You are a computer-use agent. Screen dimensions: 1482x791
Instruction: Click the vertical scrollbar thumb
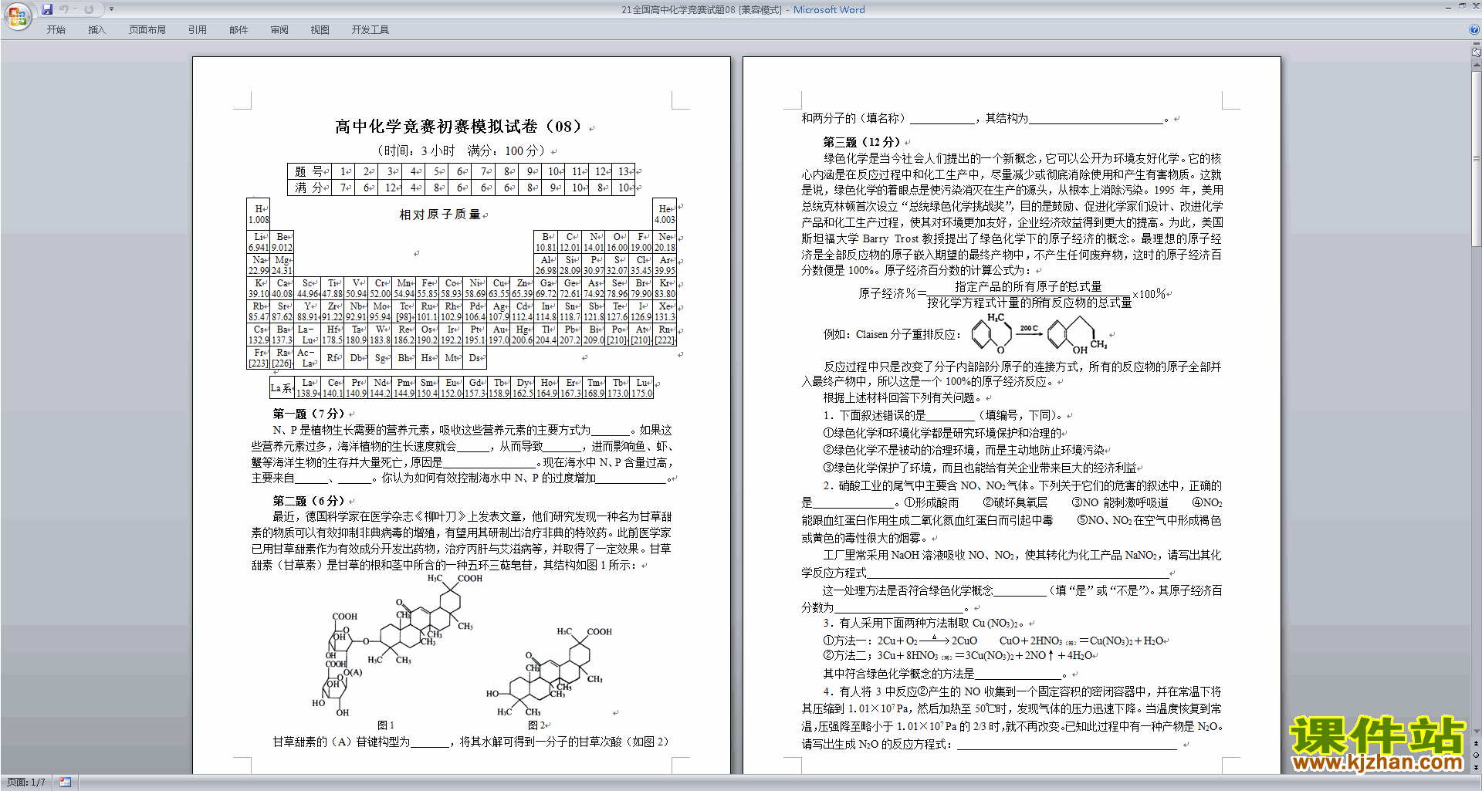[x=1477, y=157]
